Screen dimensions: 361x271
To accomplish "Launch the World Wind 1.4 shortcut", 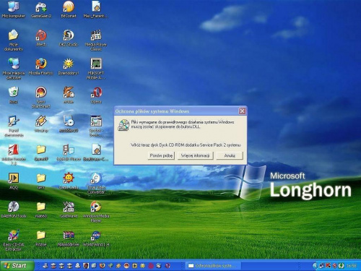I will (x=96, y=238).
